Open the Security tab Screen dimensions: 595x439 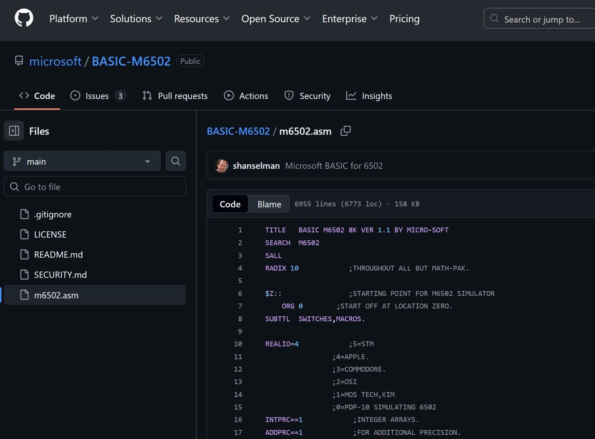pos(307,96)
